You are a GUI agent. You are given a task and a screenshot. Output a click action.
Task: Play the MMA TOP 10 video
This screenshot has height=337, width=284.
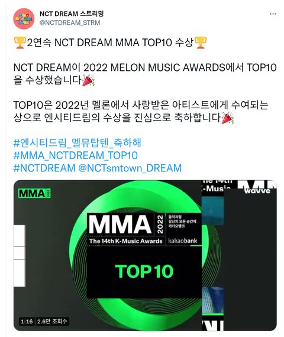(145, 255)
